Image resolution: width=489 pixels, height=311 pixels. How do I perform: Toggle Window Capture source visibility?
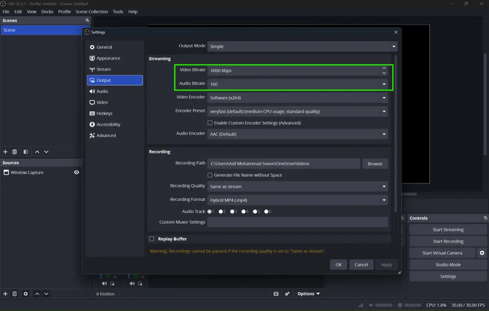point(76,172)
